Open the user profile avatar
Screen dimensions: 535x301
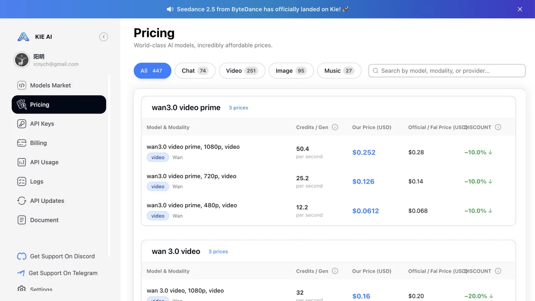click(x=22, y=60)
